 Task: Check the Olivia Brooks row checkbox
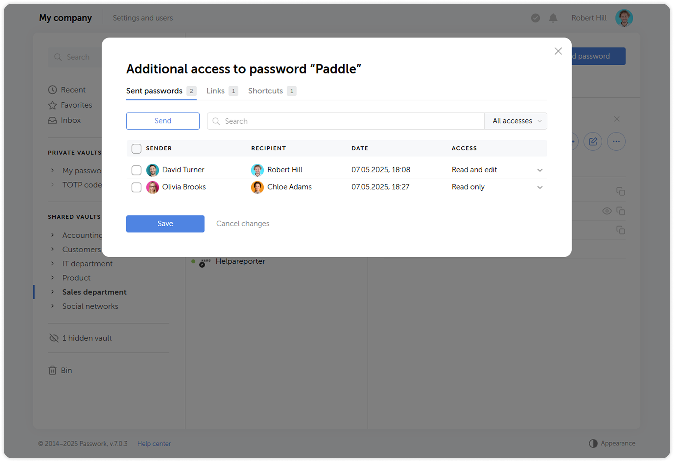(x=136, y=187)
